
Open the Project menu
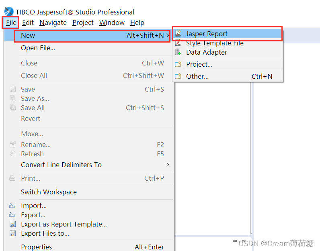[x=83, y=22]
